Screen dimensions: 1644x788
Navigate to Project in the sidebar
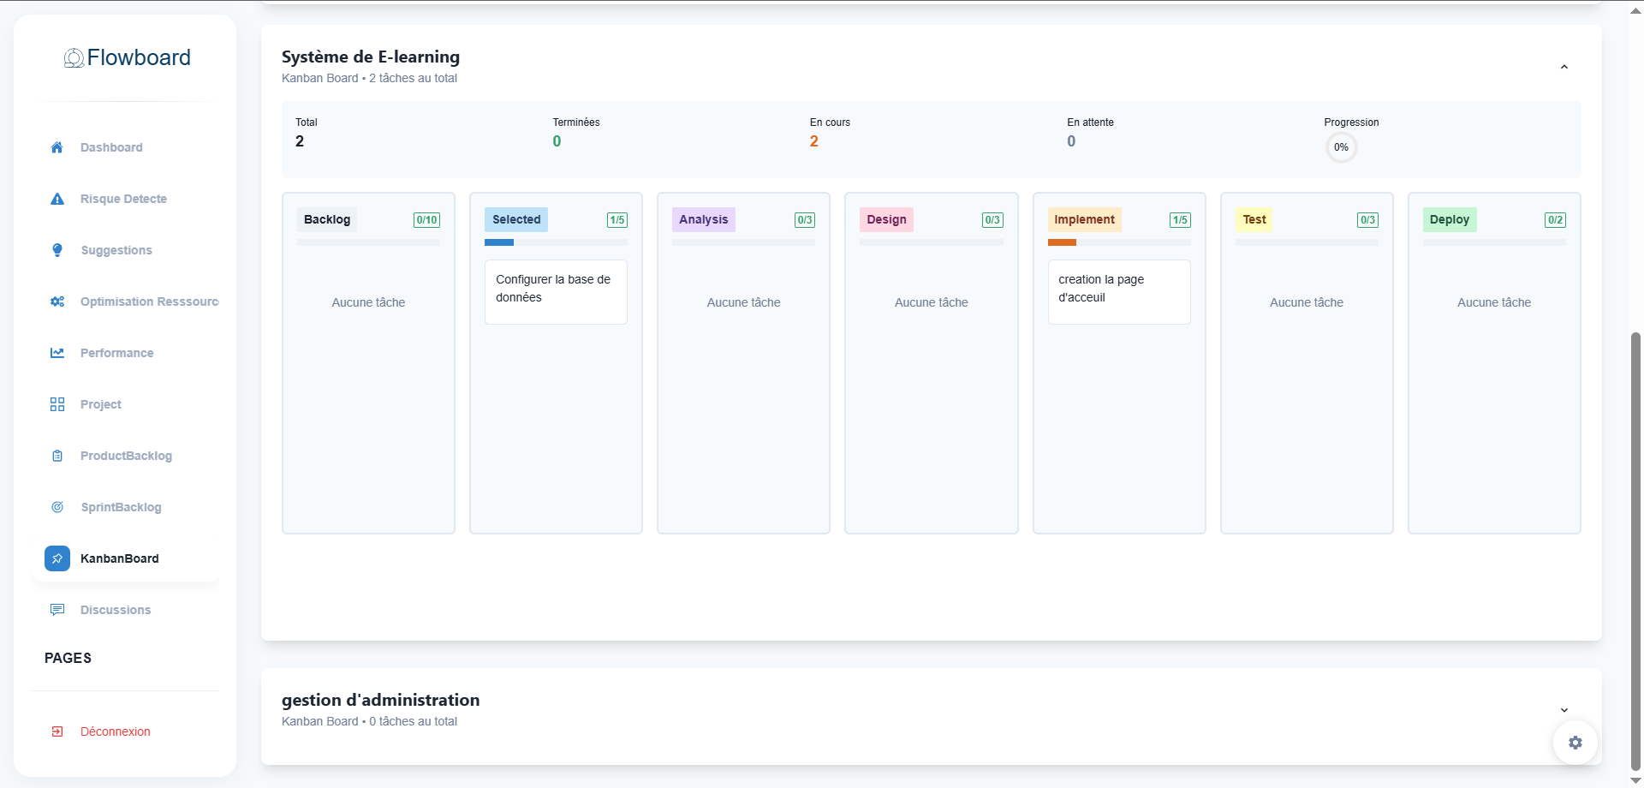[125, 404]
